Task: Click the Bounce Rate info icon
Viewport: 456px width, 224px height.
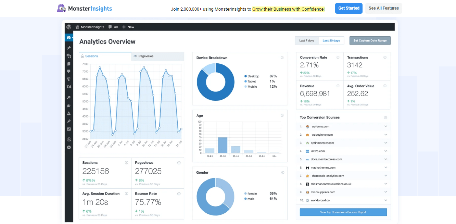Action: coord(179,194)
